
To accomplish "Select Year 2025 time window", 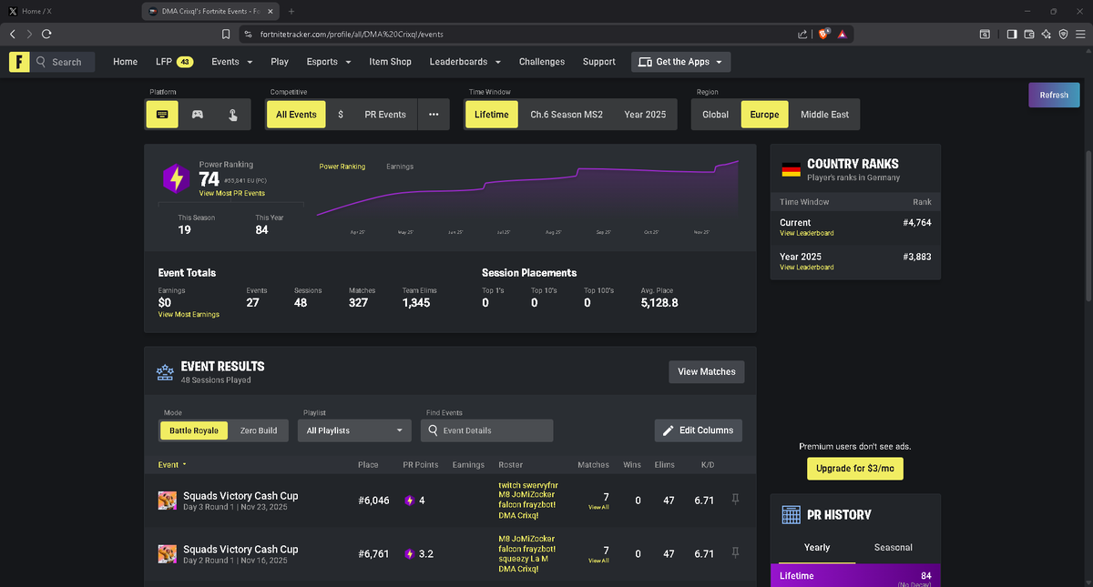I will (x=645, y=115).
